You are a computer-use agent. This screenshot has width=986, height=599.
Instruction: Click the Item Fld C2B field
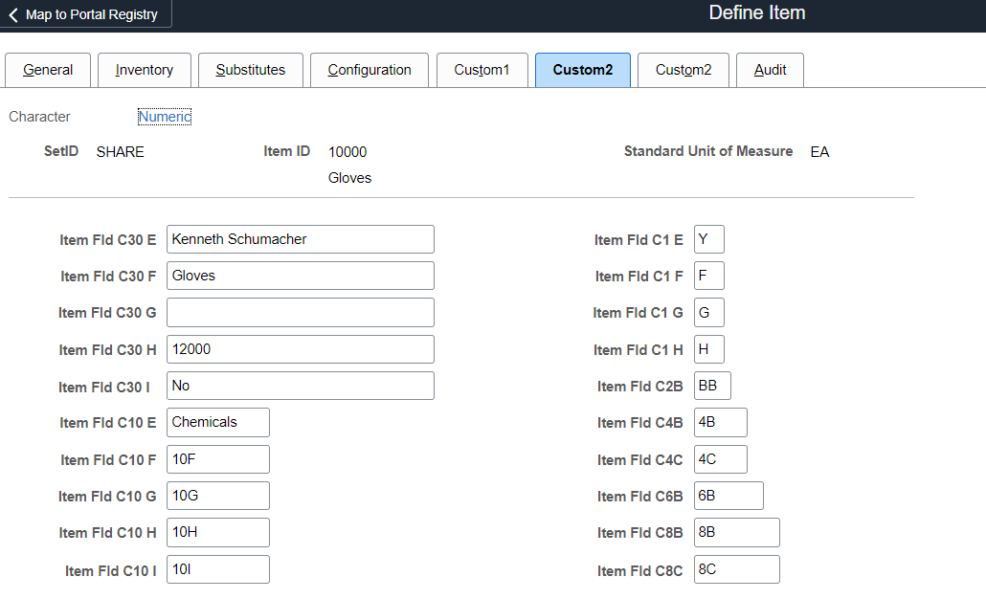point(712,386)
